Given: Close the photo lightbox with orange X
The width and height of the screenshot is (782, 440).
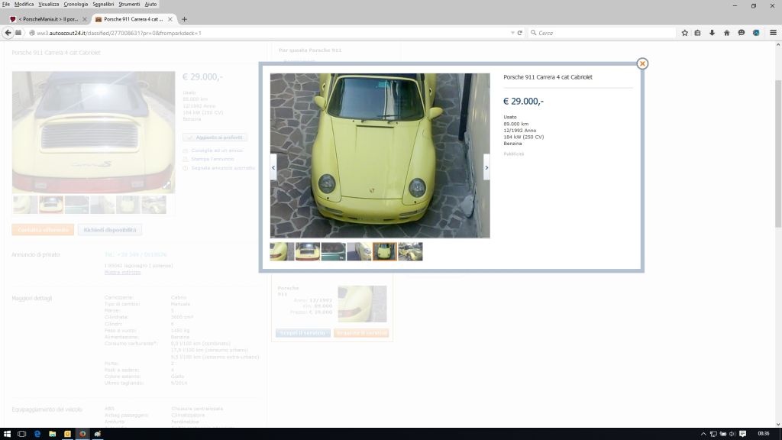Looking at the screenshot, I should [642, 63].
